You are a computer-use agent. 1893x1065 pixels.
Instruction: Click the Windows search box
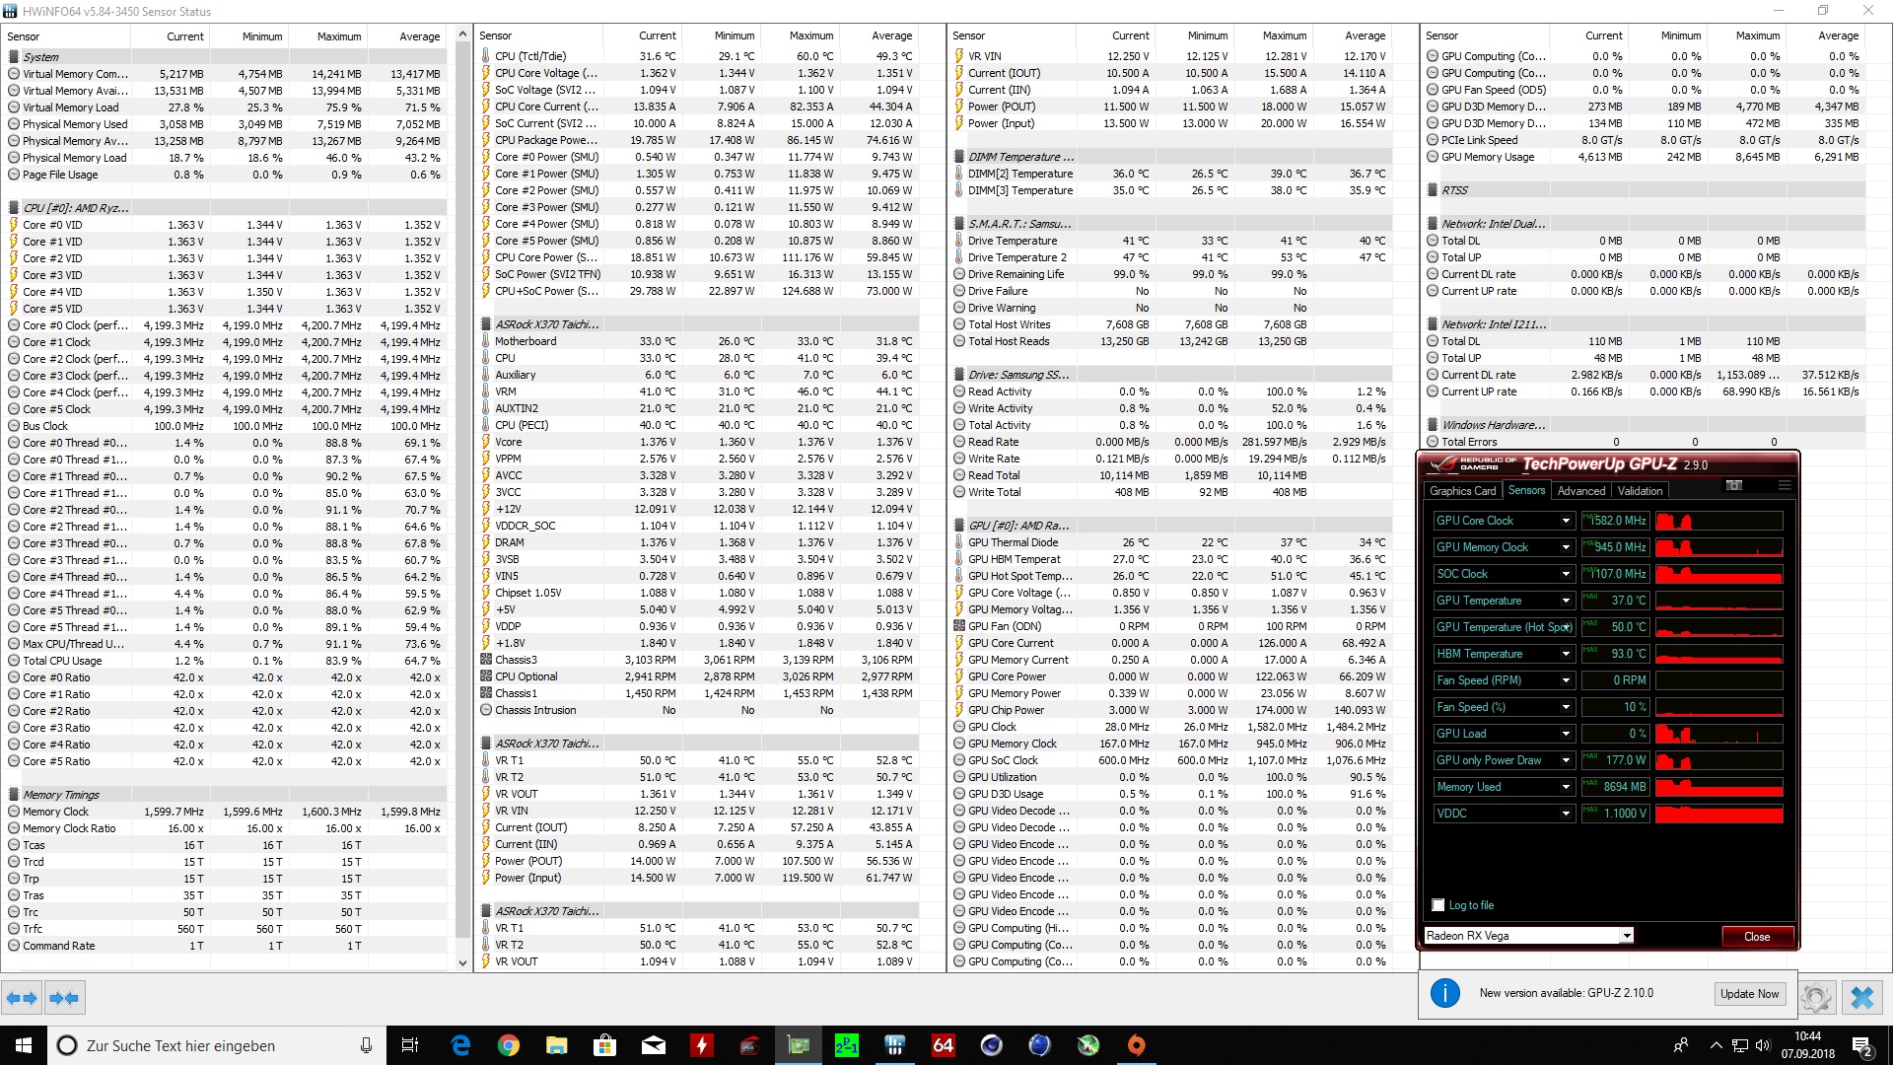tap(217, 1045)
